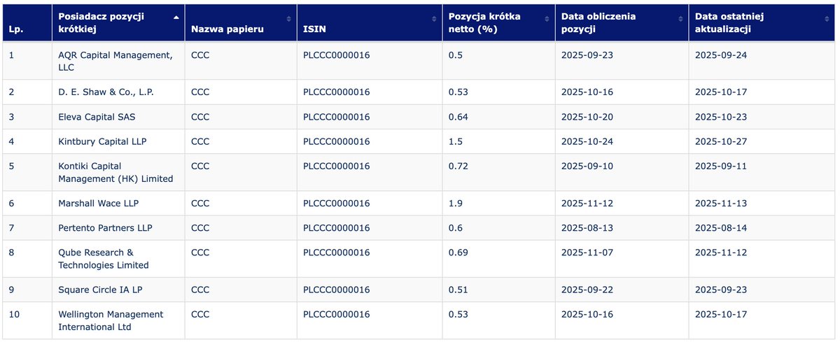Click net short value 0.51

tap(458, 290)
